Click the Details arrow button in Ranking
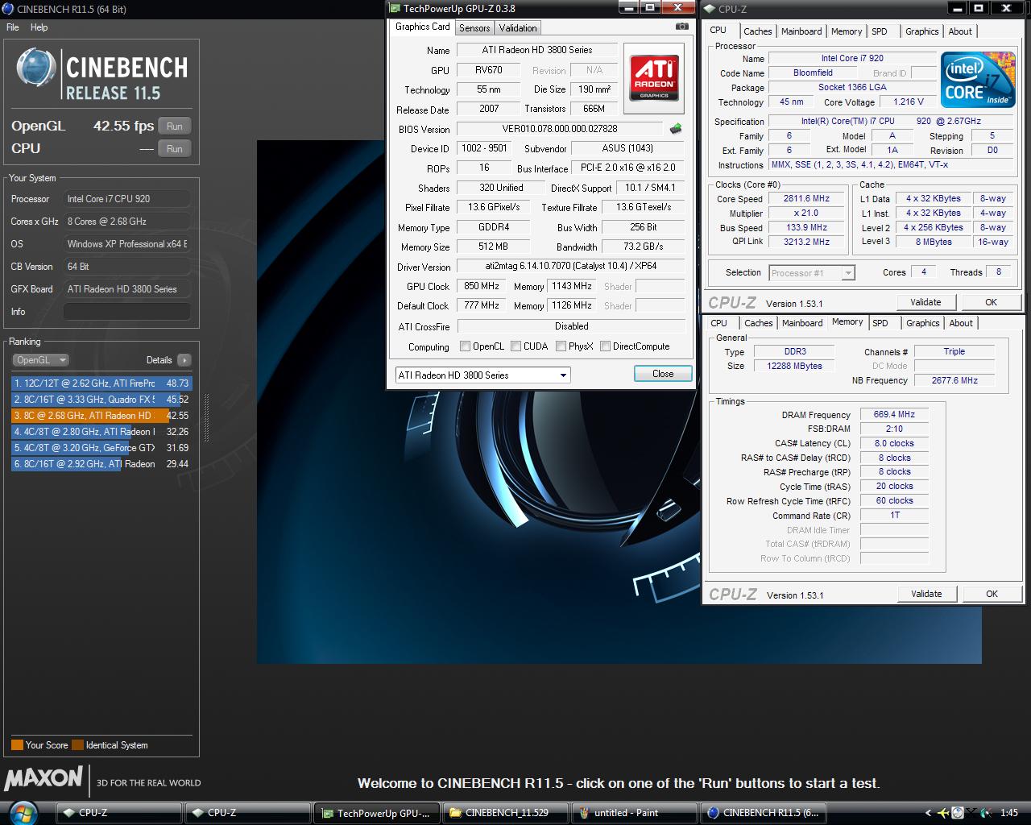This screenshot has height=825, width=1031. [x=184, y=360]
